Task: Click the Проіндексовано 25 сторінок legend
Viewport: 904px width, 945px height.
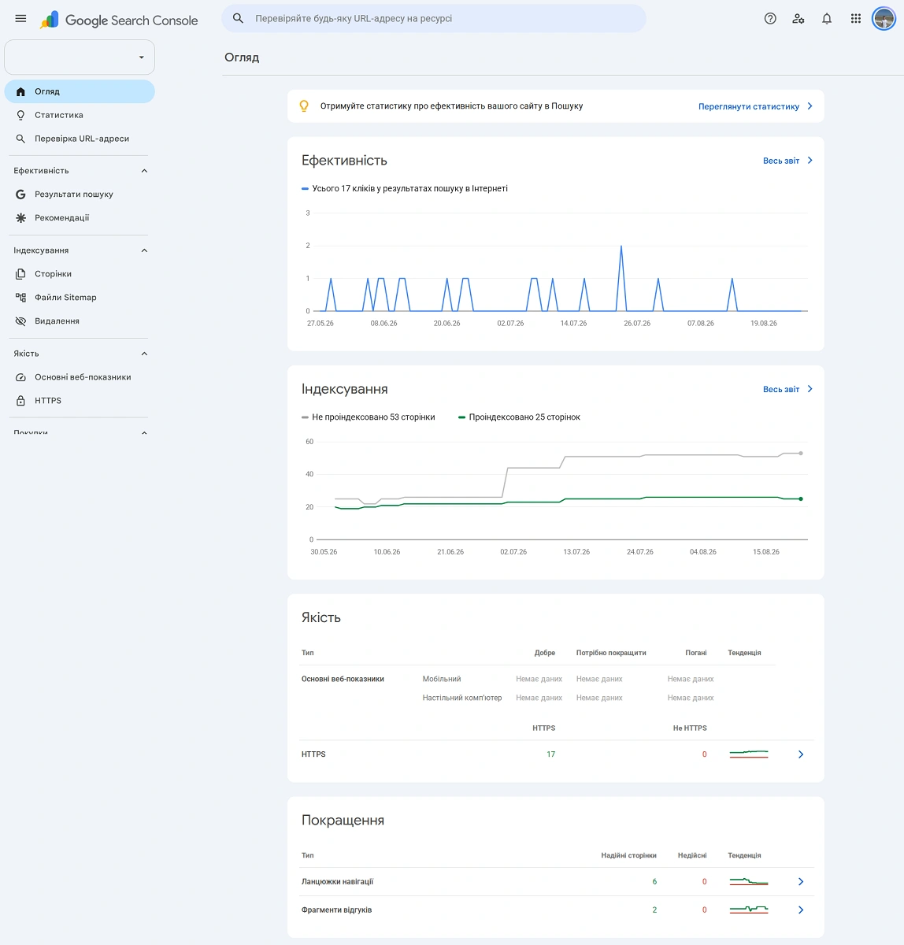Action: (519, 417)
